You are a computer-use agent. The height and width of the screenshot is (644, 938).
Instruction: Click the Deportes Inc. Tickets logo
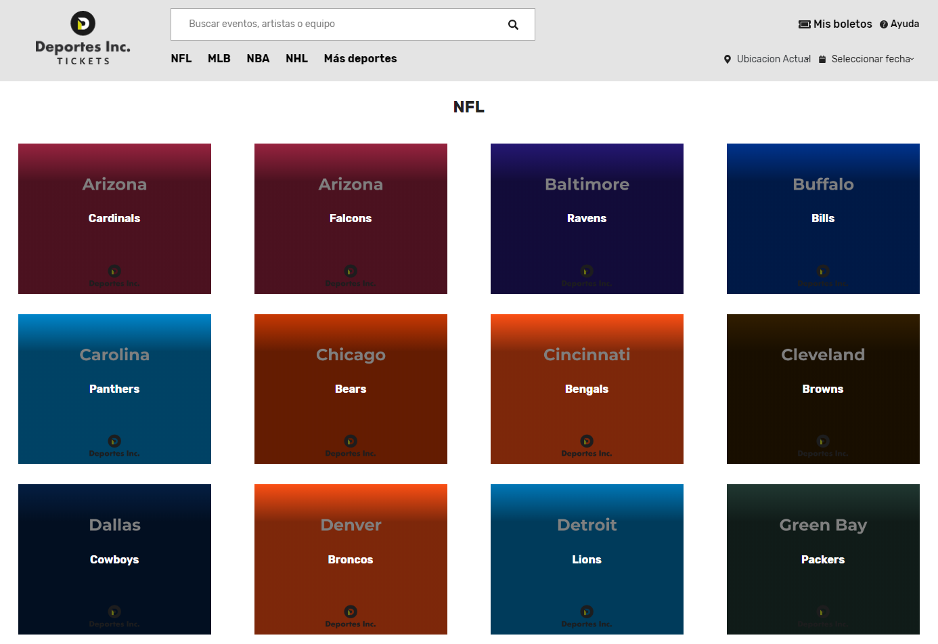coord(83,38)
